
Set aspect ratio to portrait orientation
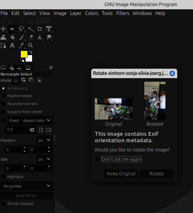[x=41, y=130]
